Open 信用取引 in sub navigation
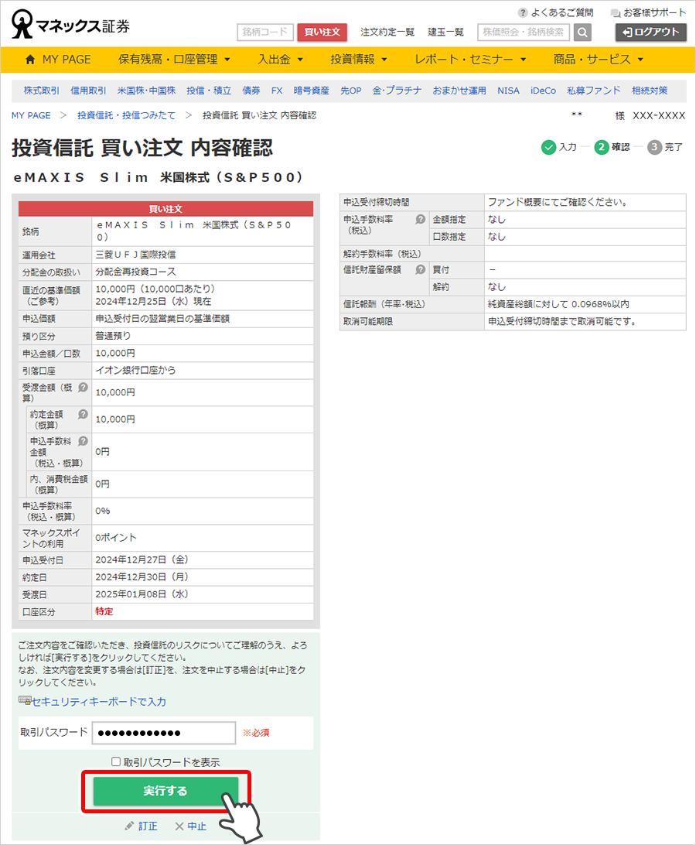 tap(88, 91)
